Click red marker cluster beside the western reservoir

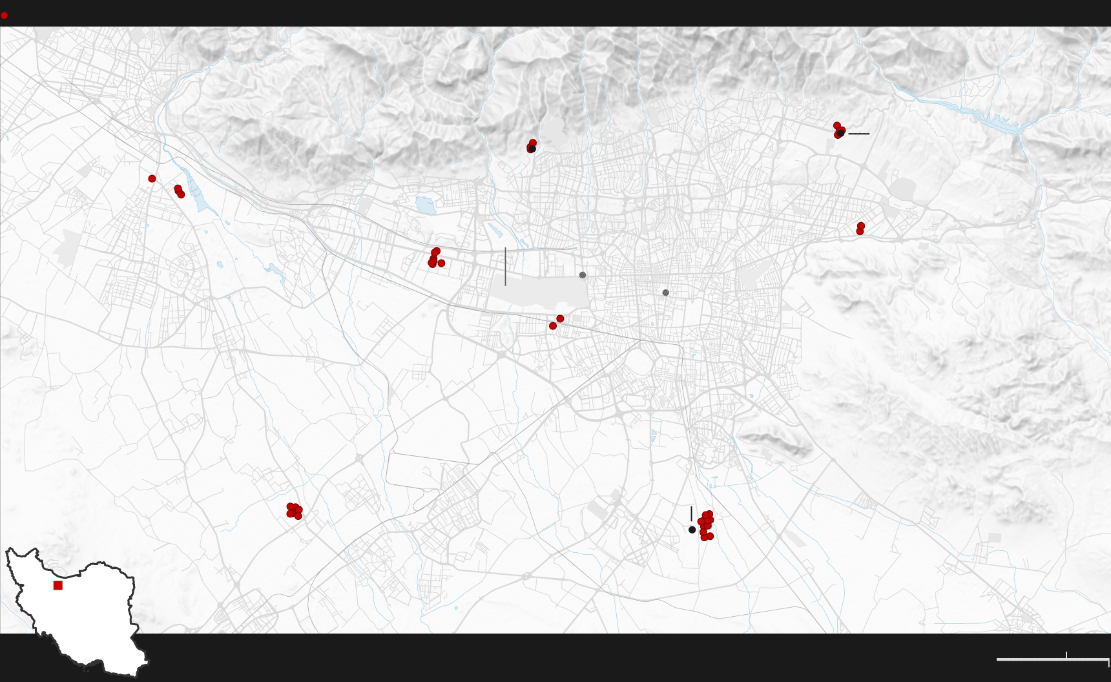click(x=180, y=191)
